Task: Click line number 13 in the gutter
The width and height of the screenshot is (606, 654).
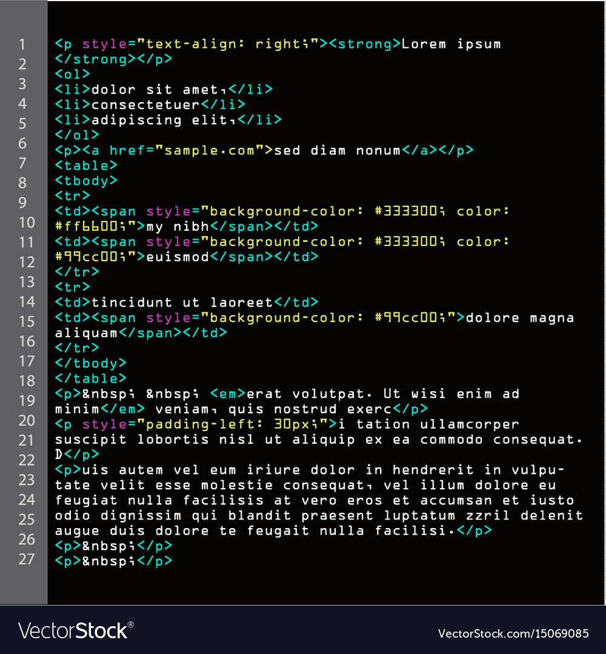Action: coord(27,282)
